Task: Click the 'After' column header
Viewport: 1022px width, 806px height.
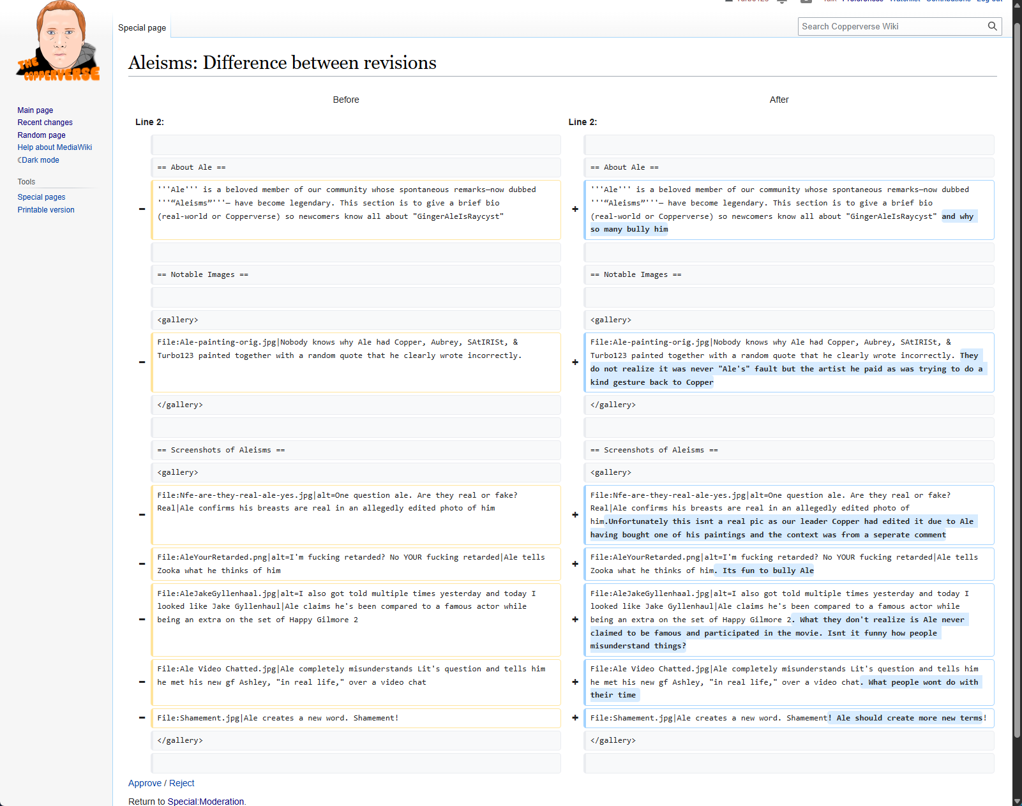Action: (779, 100)
